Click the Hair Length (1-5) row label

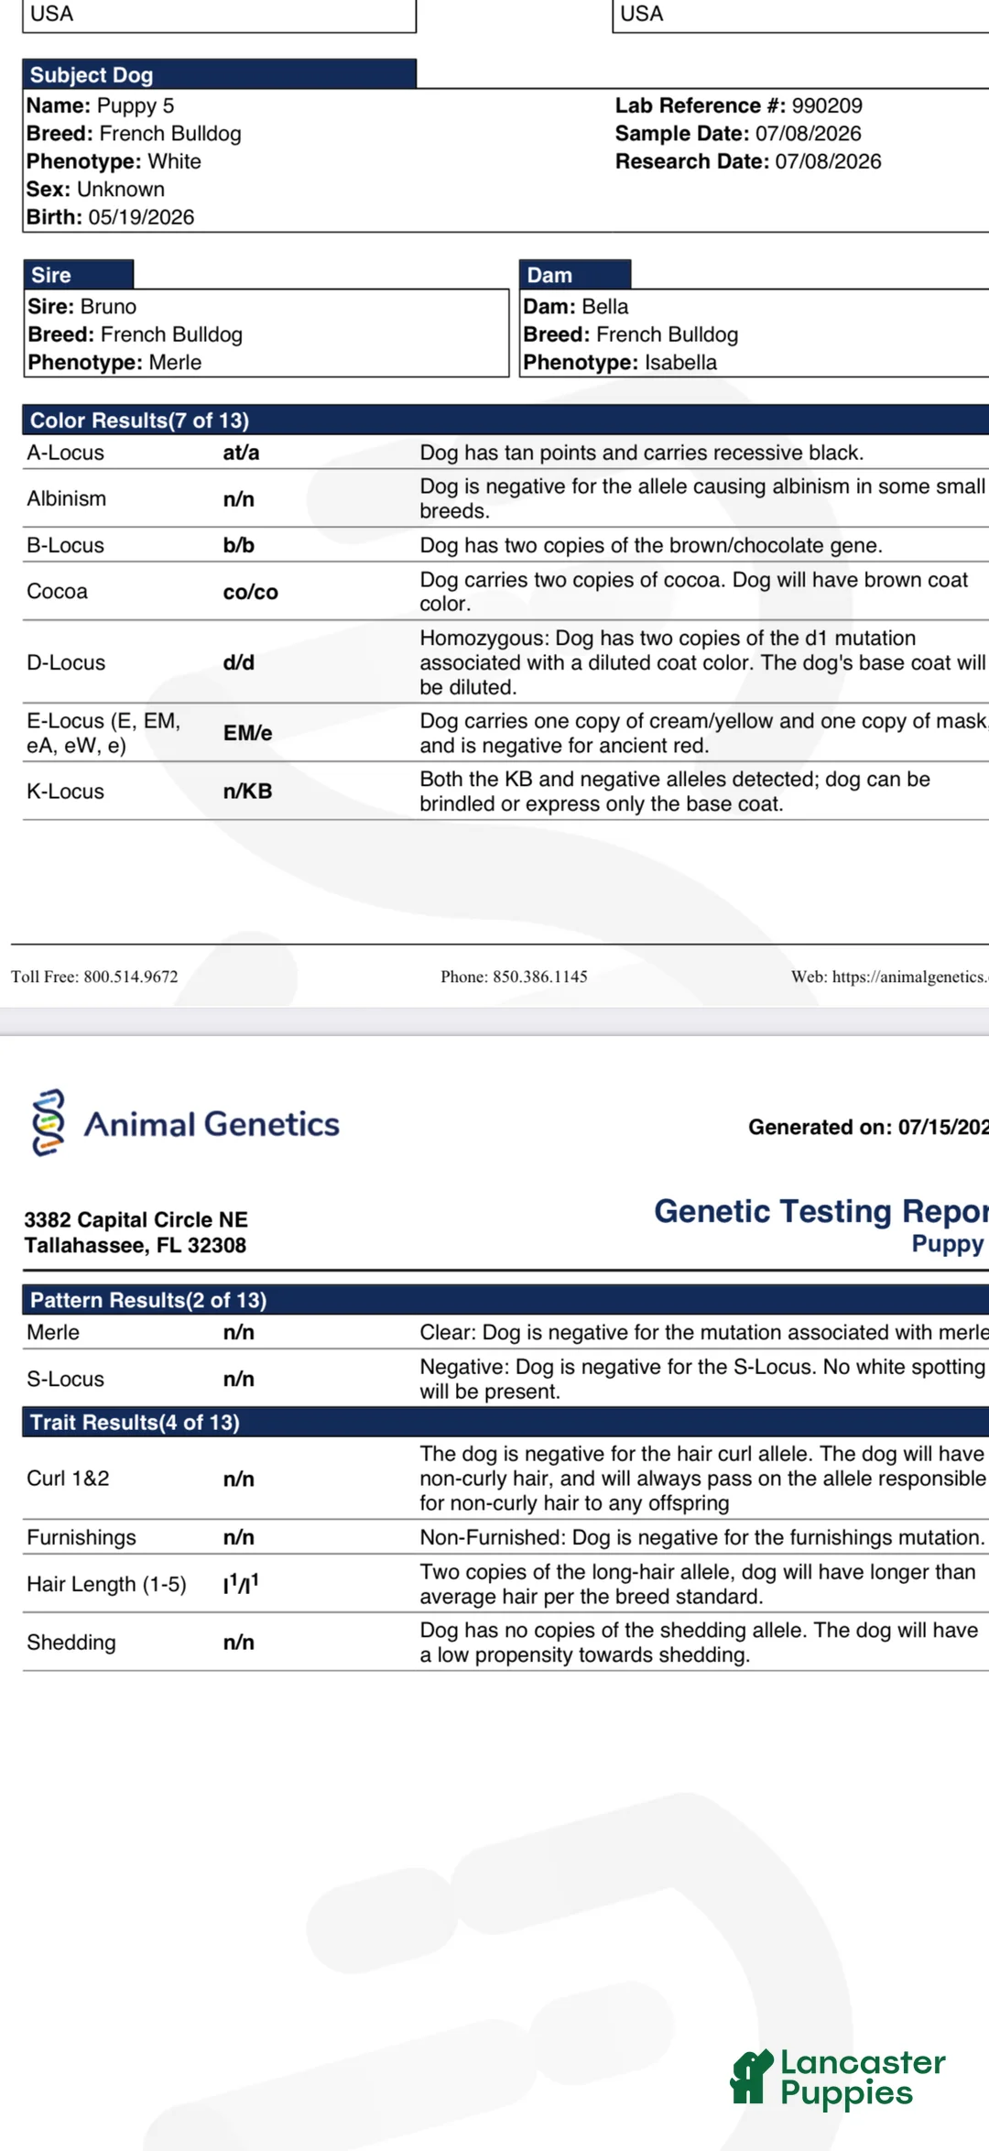click(106, 1584)
